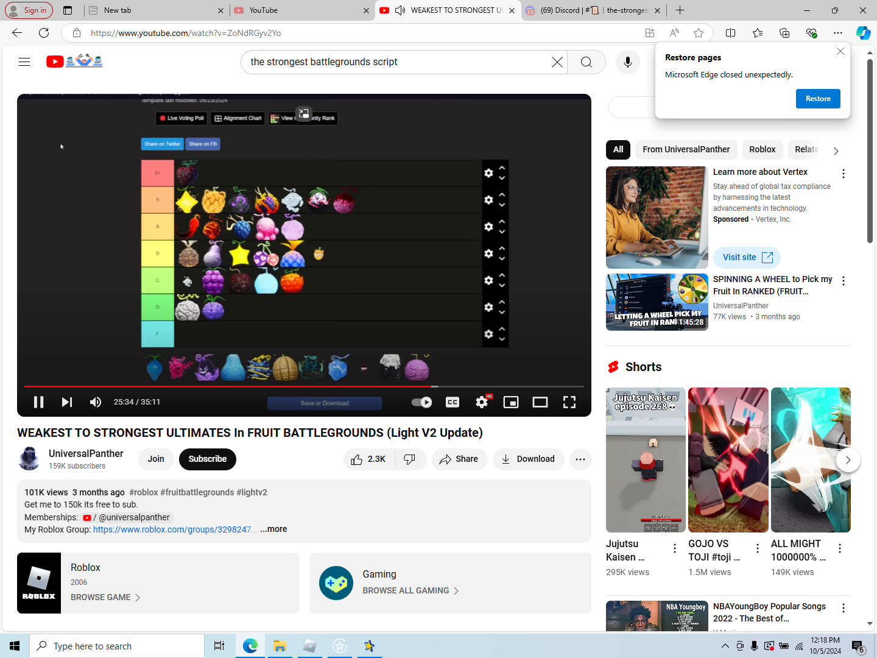Open a new browser tab
Screen dimensions: 877x658
[680, 10]
